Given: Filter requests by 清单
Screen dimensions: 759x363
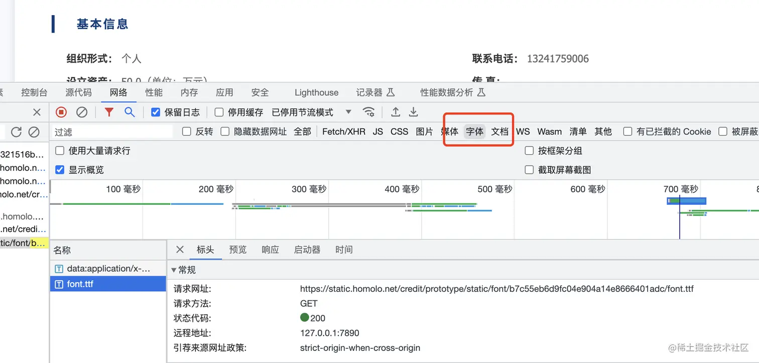Looking at the screenshot, I should point(578,132).
